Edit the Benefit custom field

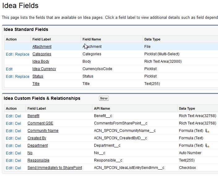(x=9, y=116)
